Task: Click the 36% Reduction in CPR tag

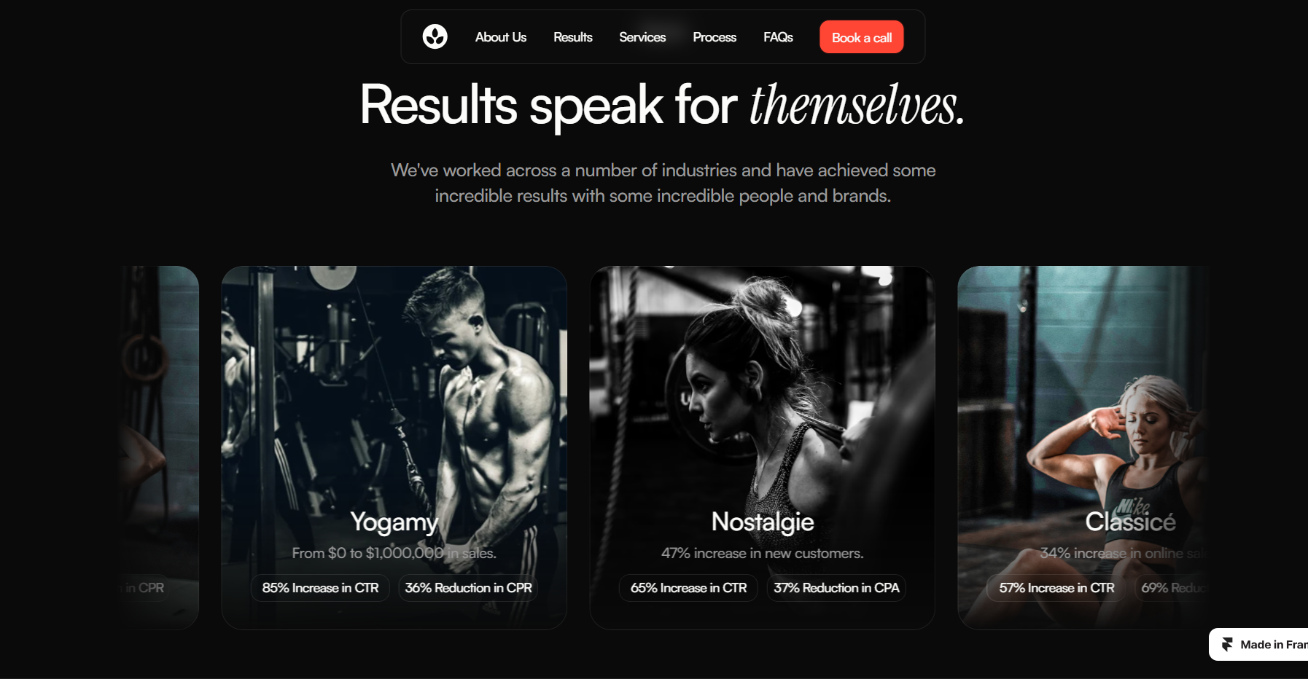Action: coord(468,588)
